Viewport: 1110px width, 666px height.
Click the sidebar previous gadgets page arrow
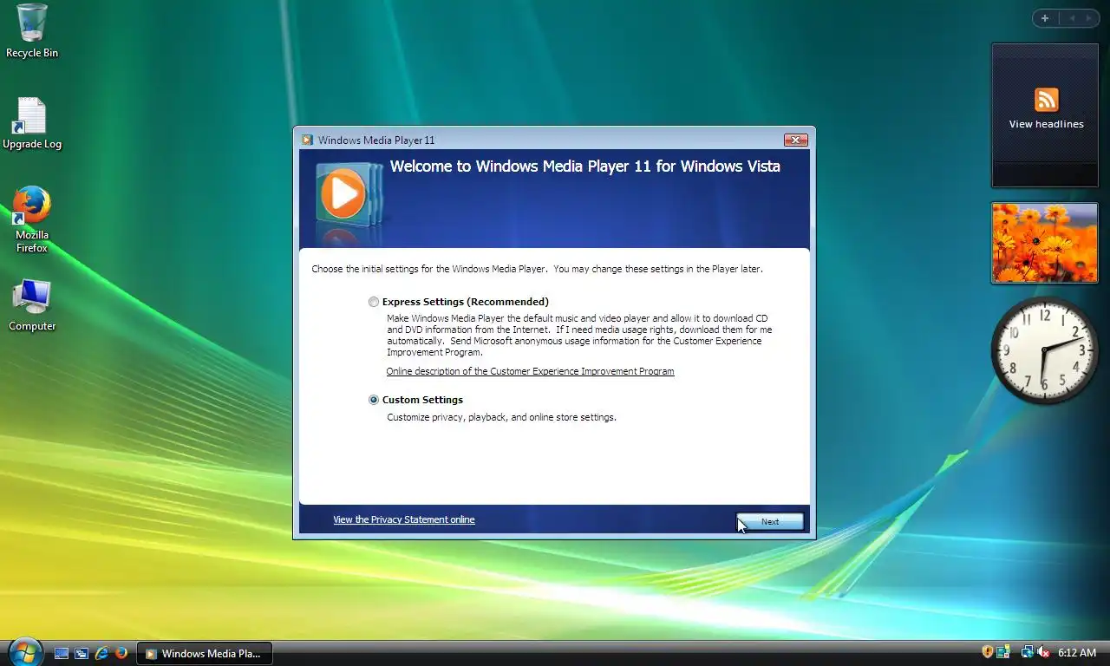tap(1072, 18)
